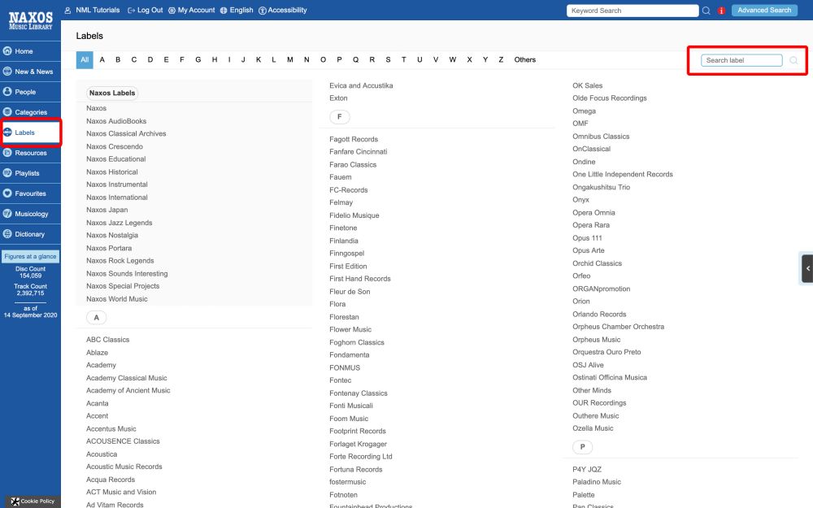
Task: Open the NML Tutorials link
Action: click(98, 10)
